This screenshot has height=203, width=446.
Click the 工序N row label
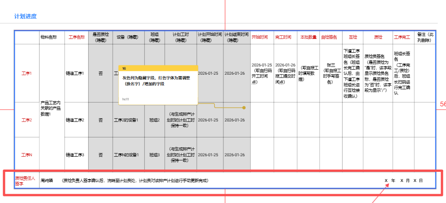[27, 155]
